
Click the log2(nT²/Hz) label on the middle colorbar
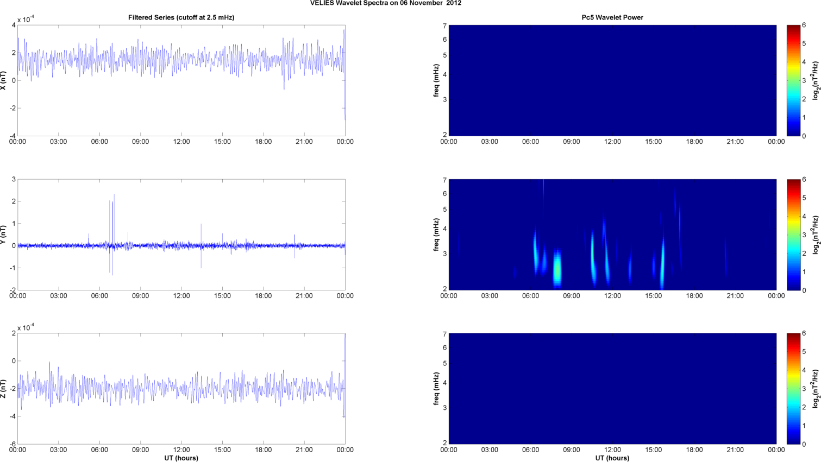816,235
